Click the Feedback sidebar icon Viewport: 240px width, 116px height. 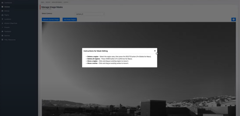(2, 31)
